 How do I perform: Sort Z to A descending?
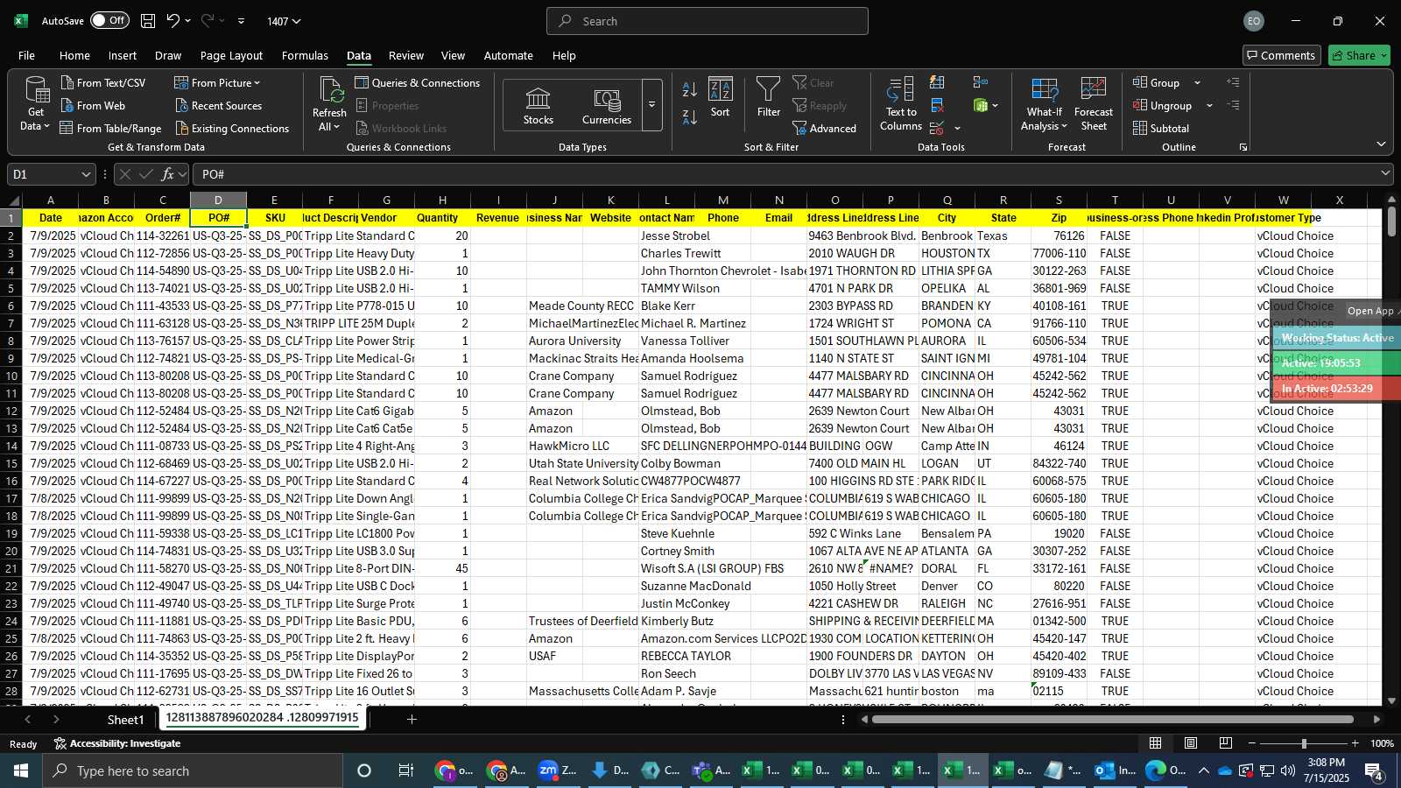click(690, 116)
